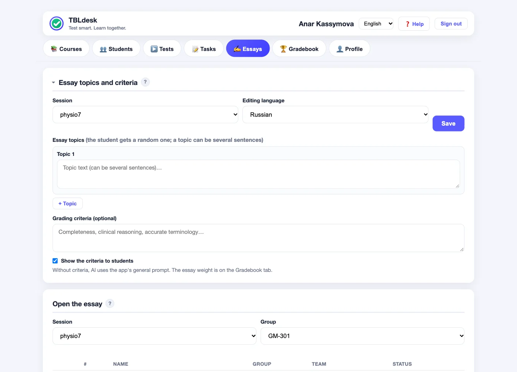The image size is (517, 372).
Task: Click the TBLdesk green checkmark logo
Action: [57, 23]
